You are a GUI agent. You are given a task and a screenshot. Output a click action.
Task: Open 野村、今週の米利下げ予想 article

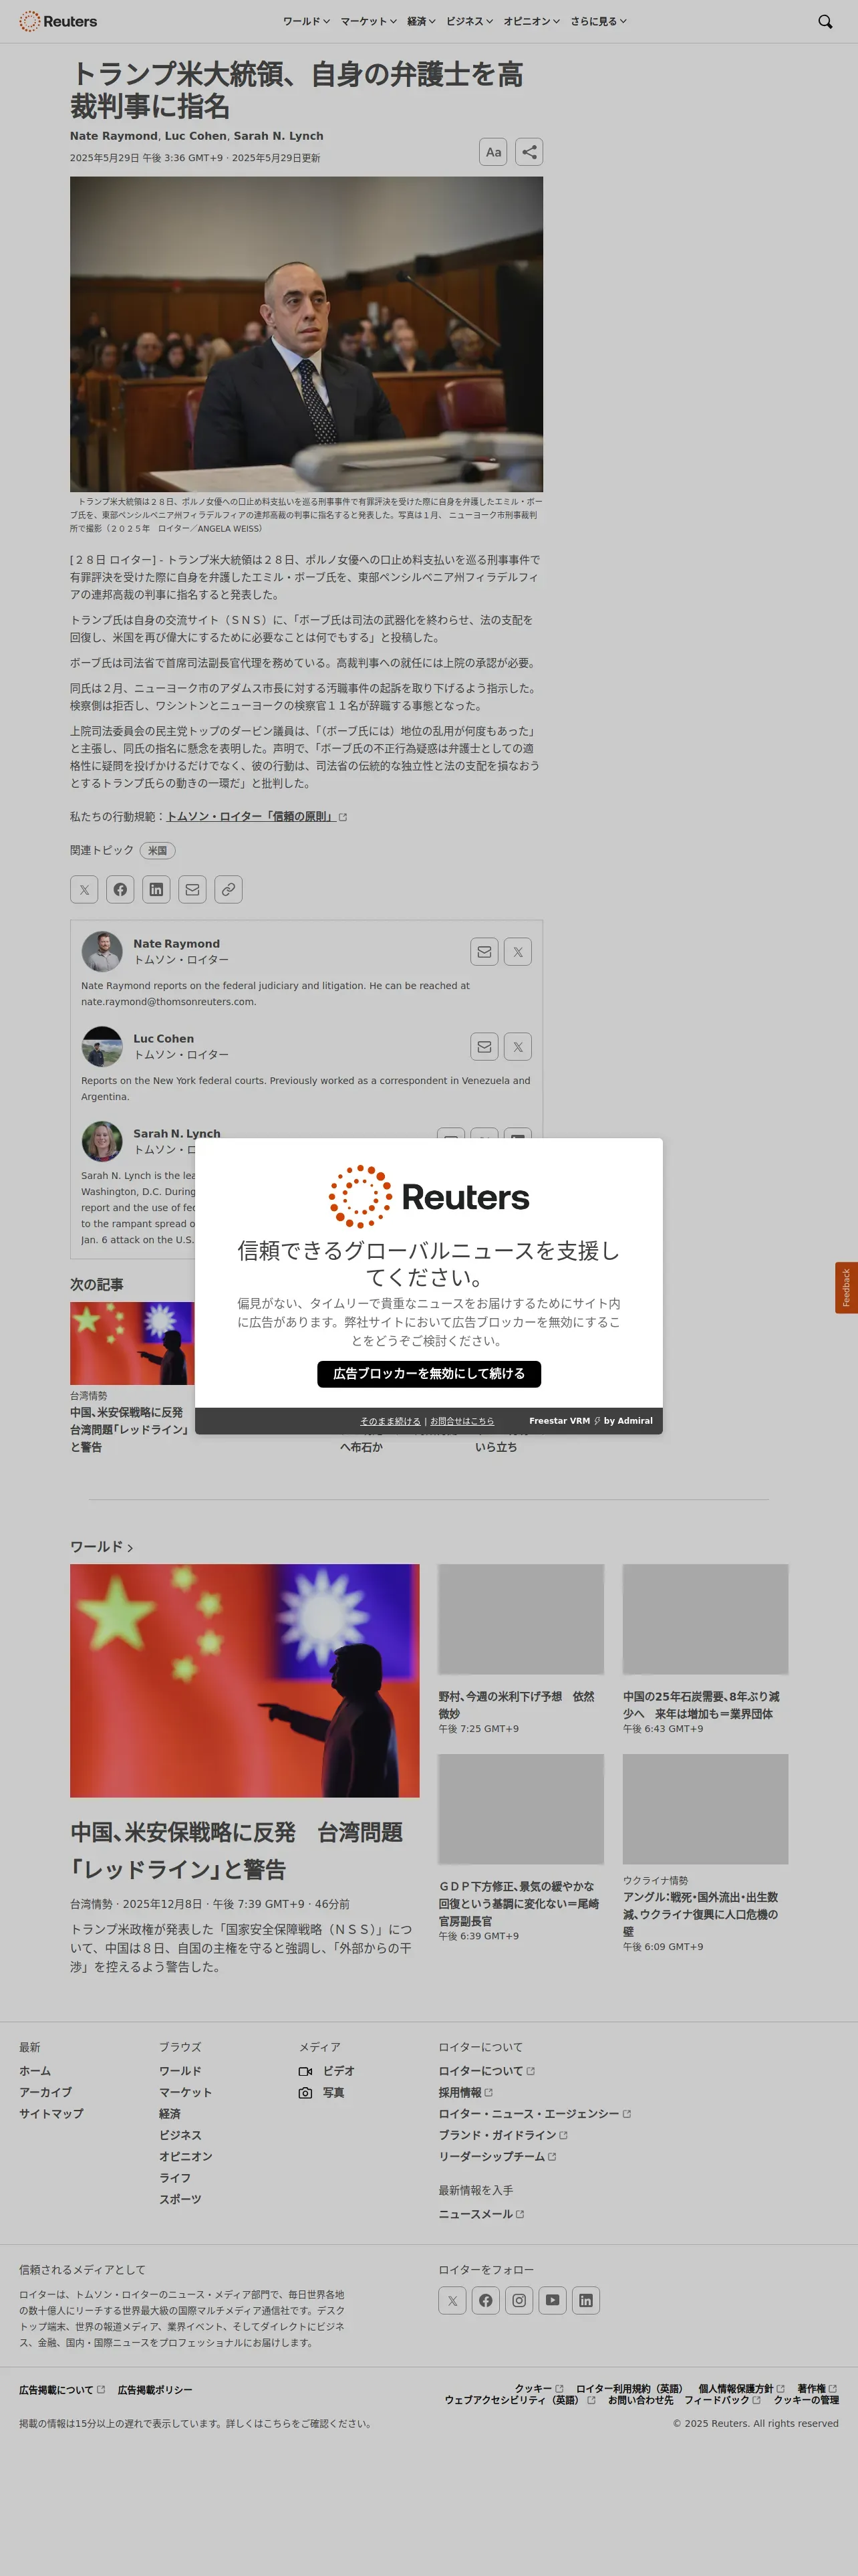[517, 1704]
